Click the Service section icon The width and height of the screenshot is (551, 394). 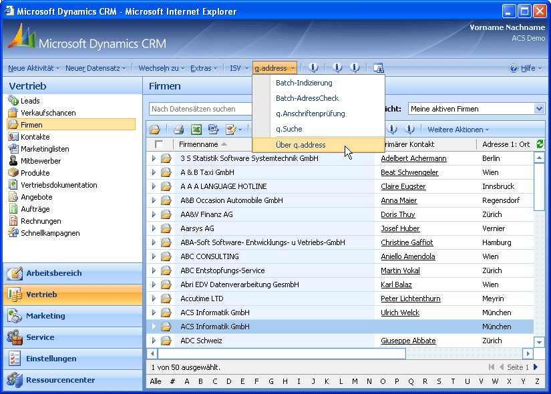(15, 337)
